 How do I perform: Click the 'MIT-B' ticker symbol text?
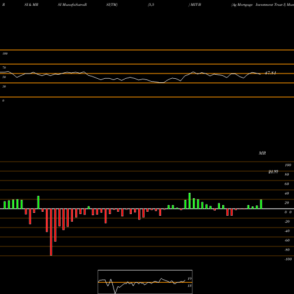(x=196, y=5)
